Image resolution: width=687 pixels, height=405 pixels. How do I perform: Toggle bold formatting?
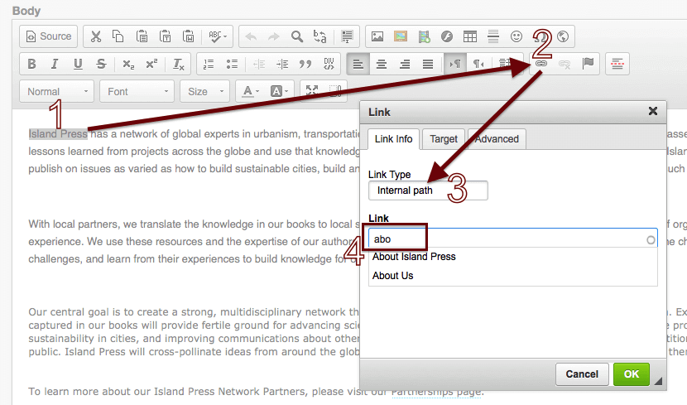(31, 64)
